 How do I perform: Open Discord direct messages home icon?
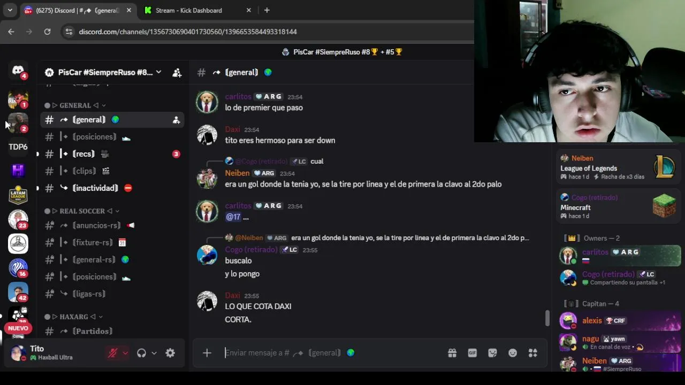(x=18, y=71)
